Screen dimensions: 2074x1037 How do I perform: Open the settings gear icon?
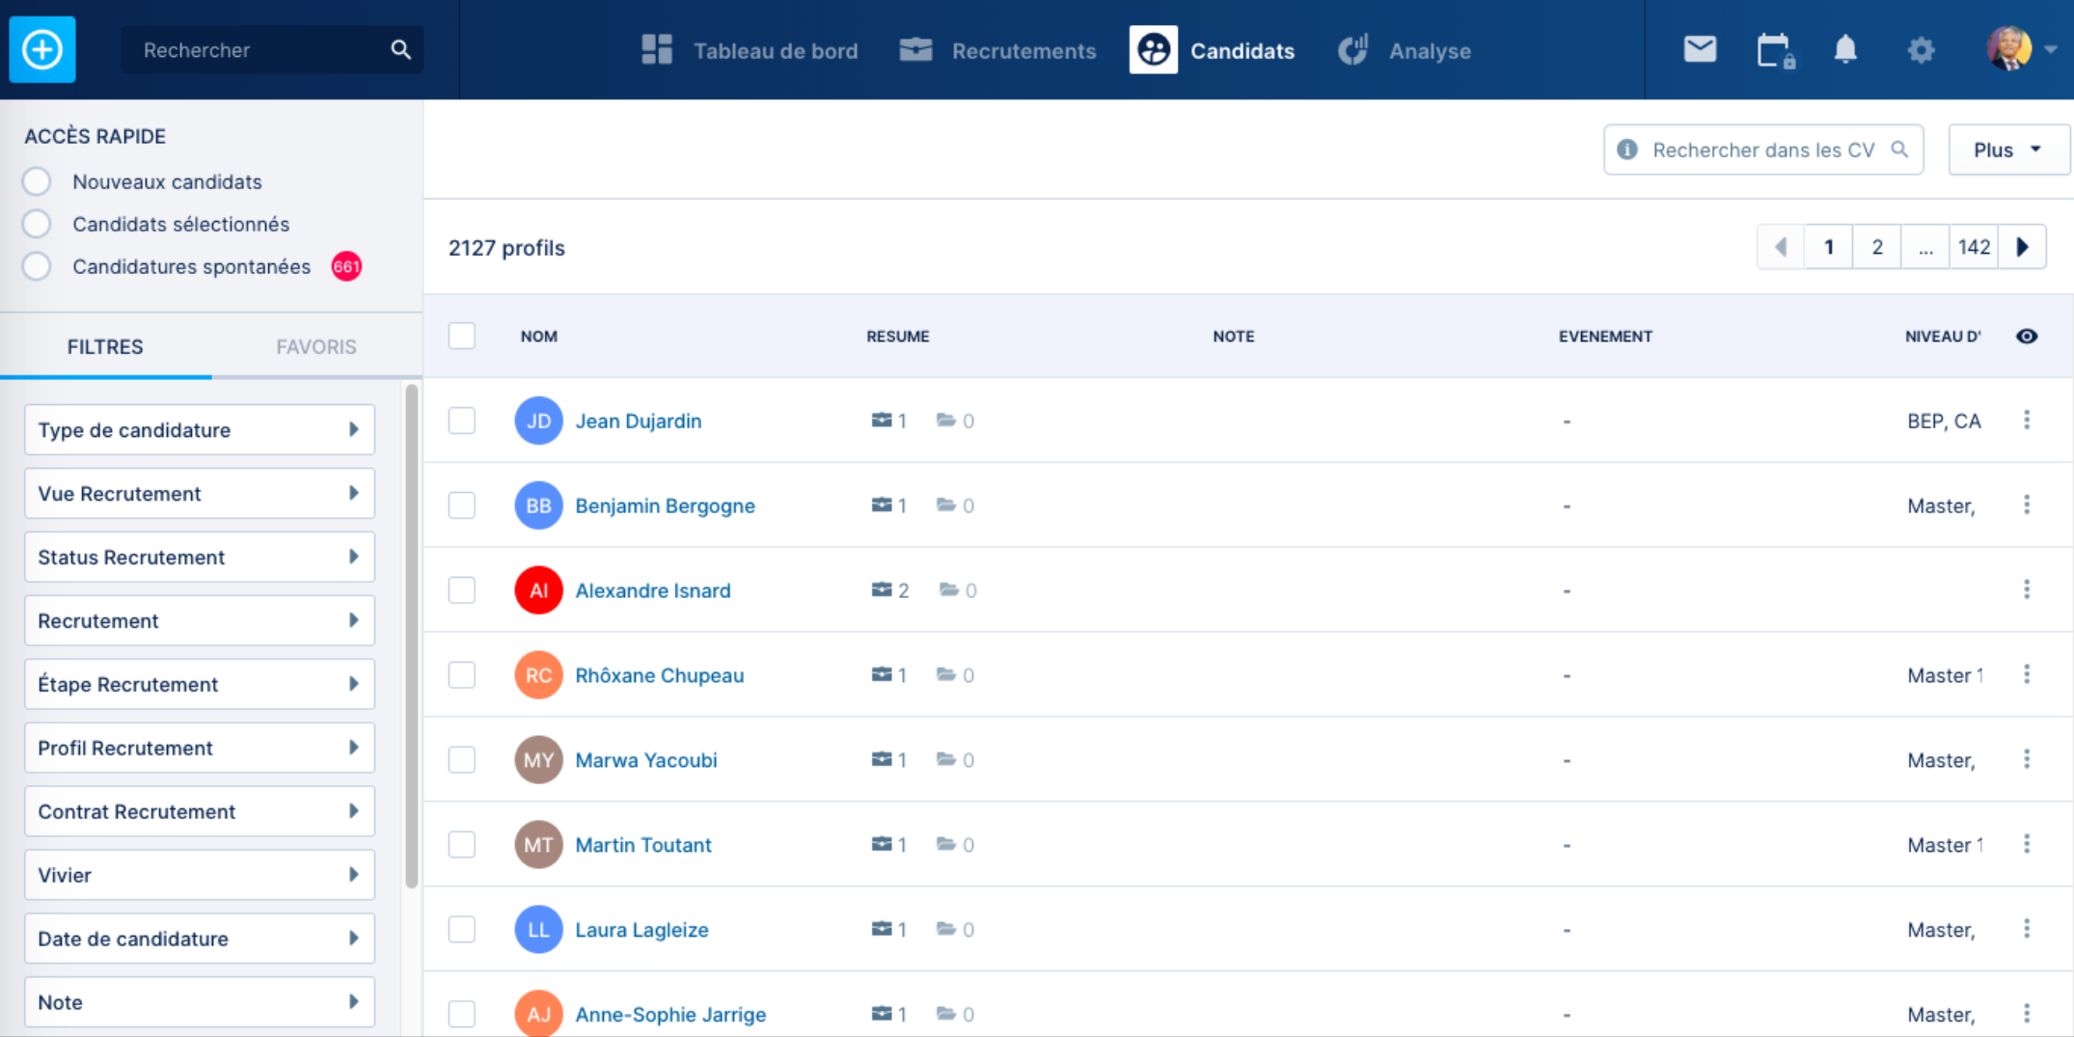point(1921,50)
